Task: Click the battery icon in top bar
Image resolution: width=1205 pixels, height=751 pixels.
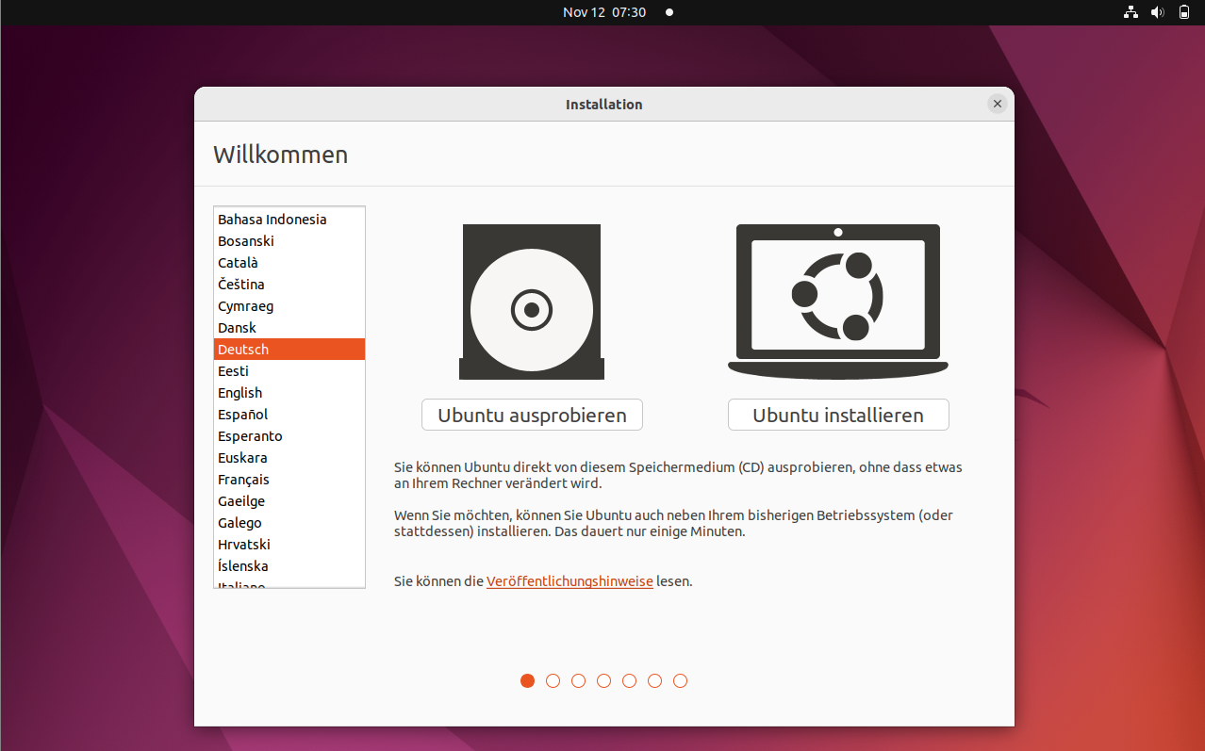Action: click(x=1184, y=12)
